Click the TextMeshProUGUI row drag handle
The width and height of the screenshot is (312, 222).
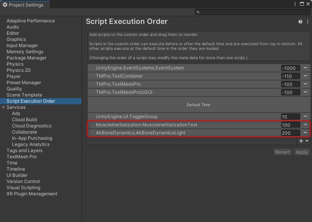tap(92, 92)
